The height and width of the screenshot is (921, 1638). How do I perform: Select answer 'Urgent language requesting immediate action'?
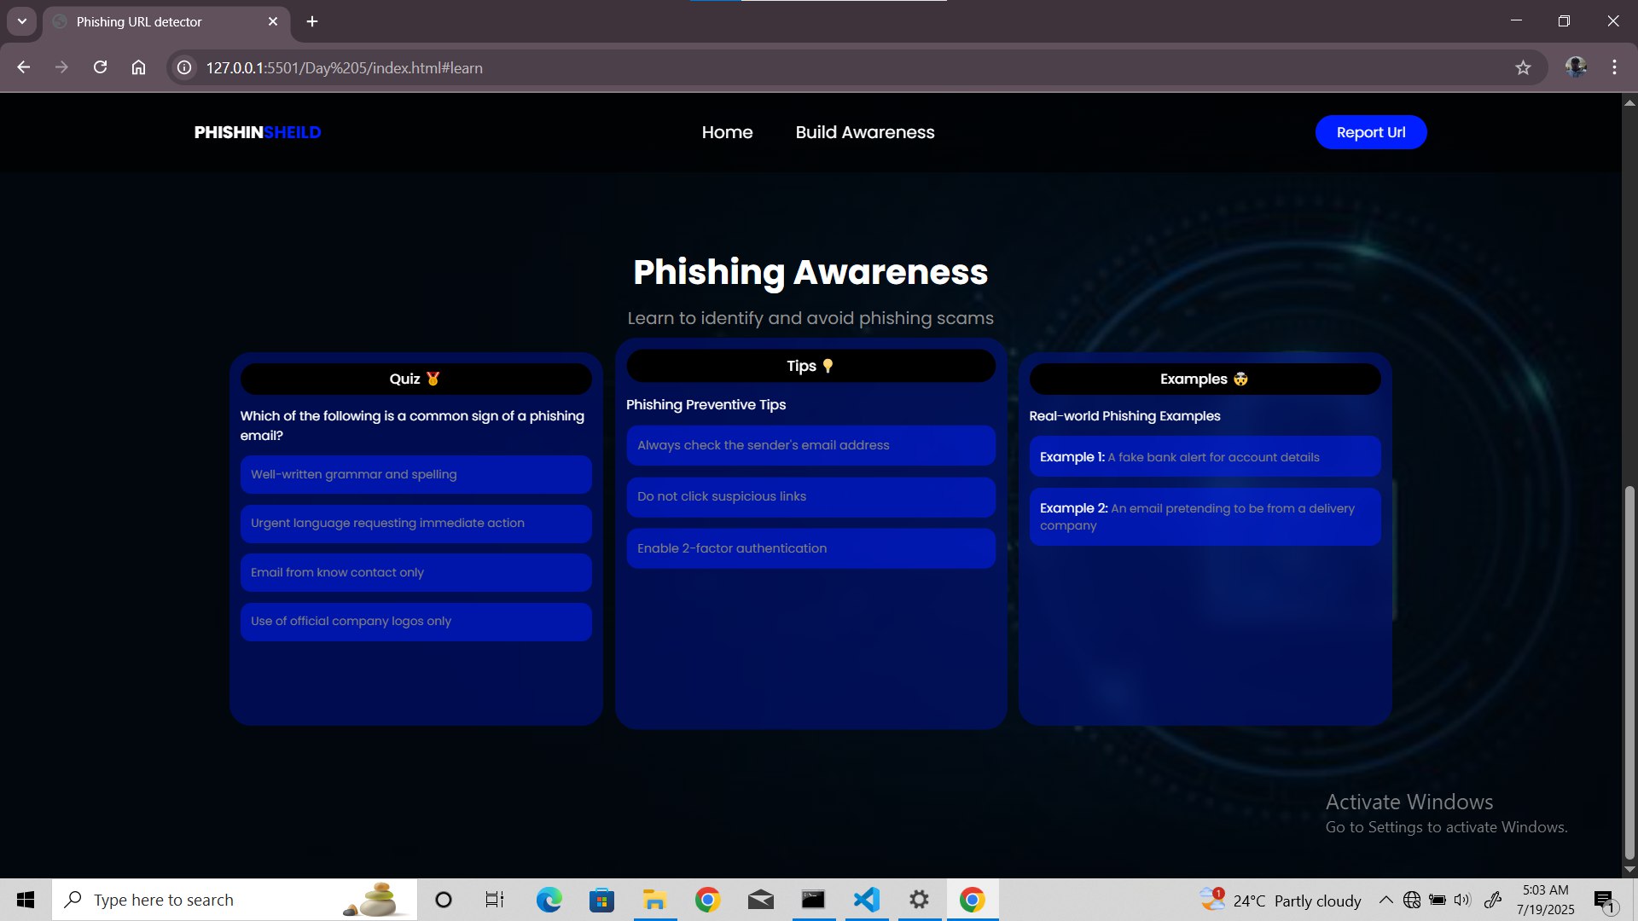[x=415, y=523]
